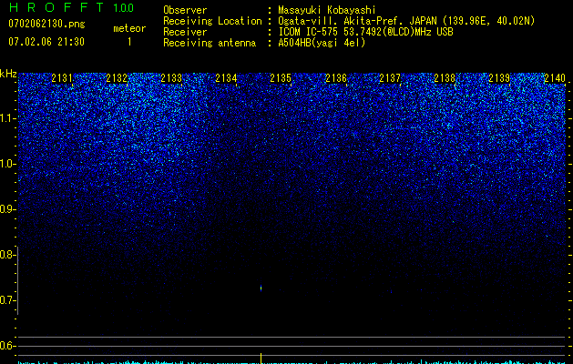Click the 2134 time axis marker
This screenshot has width=573, height=364.
point(226,78)
